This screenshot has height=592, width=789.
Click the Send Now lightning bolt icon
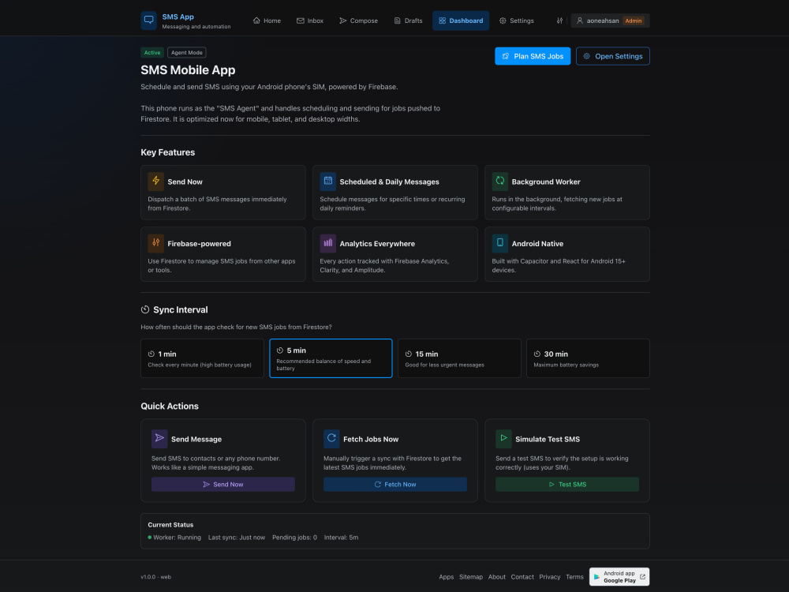pos(156,182)
